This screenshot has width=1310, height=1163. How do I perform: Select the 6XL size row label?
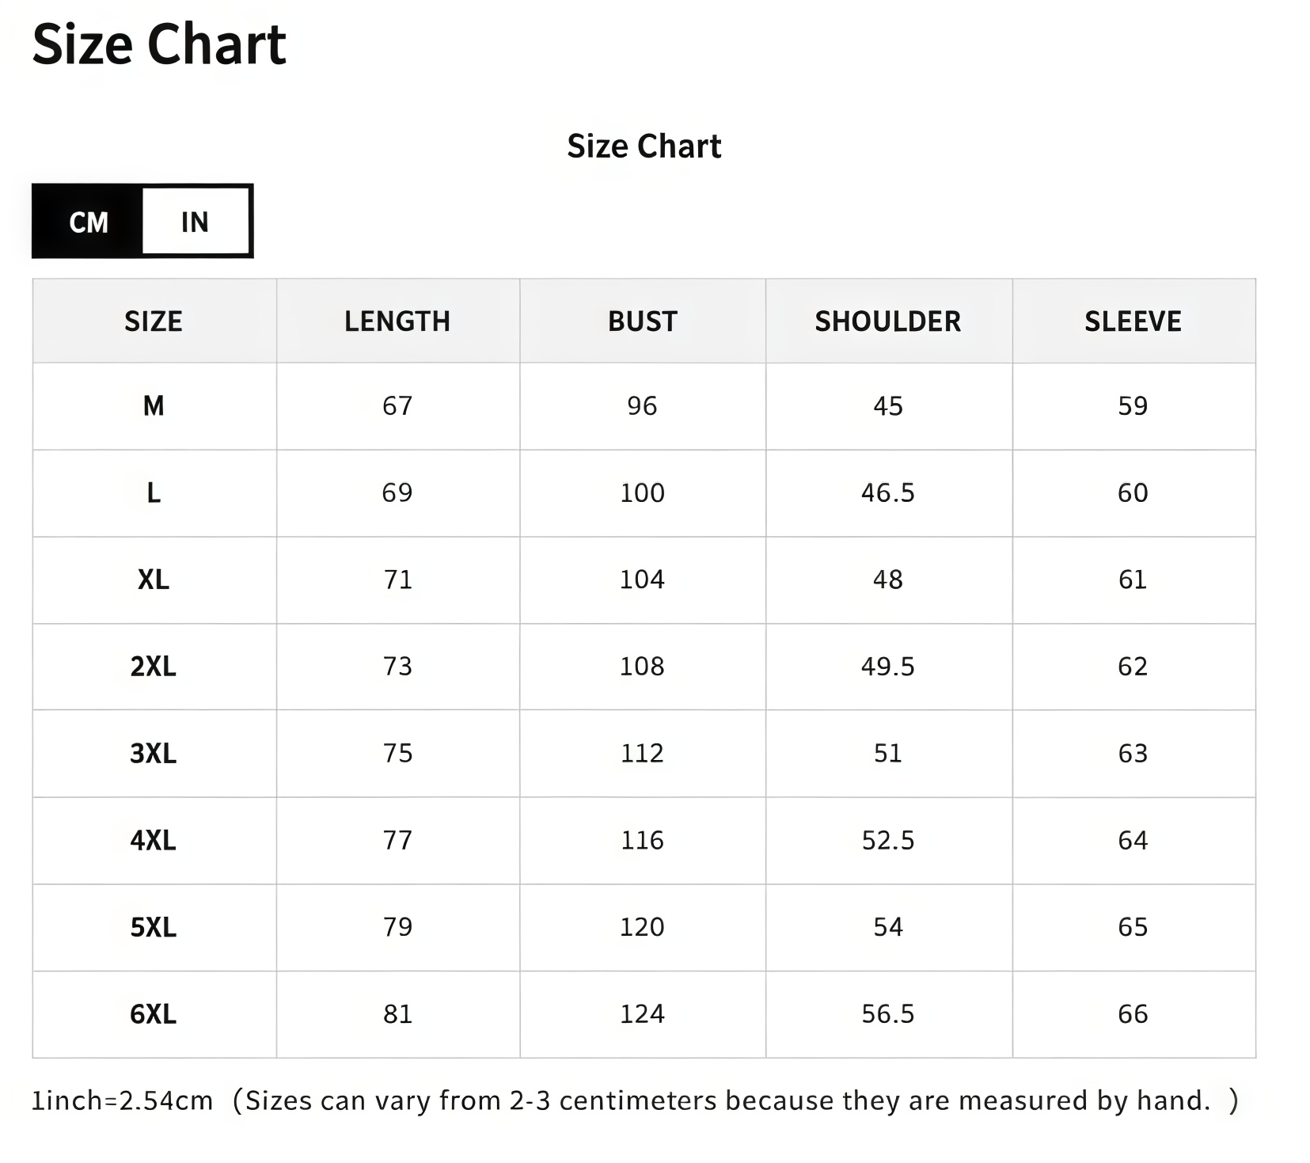[x=154, y=1014]
